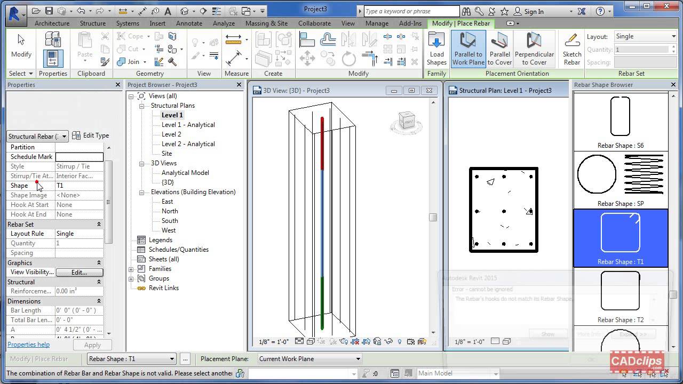Select the Modify arrow tool
The image size is (683, 384).
pyautogui.click(x=21, y=45)
